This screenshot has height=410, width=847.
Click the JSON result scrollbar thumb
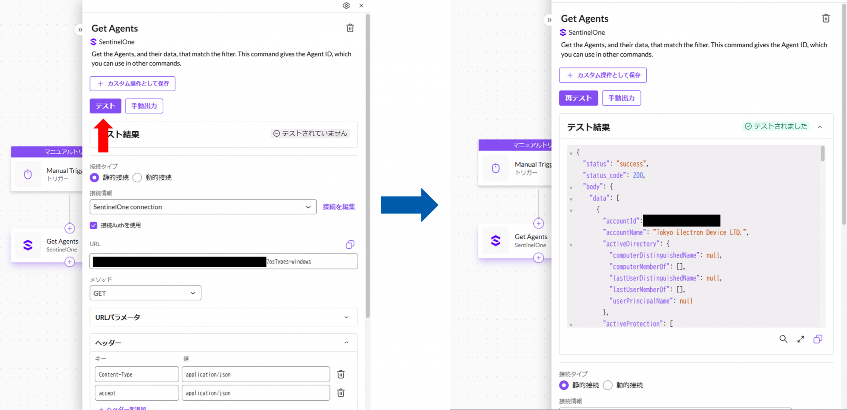822,154
